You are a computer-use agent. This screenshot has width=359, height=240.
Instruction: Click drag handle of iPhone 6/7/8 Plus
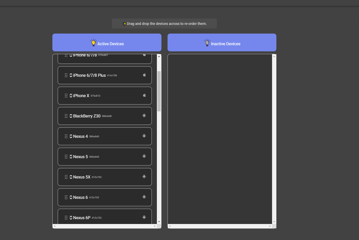[66, 75]
